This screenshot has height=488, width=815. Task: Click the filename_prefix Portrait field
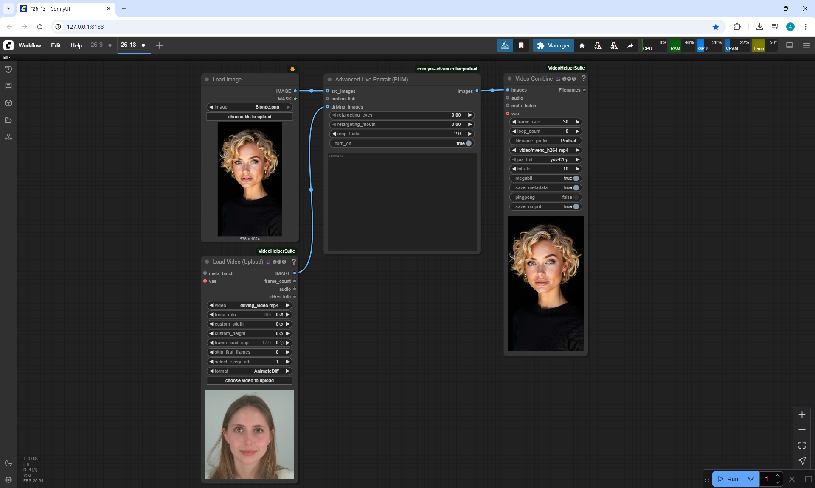click(545, 141)
